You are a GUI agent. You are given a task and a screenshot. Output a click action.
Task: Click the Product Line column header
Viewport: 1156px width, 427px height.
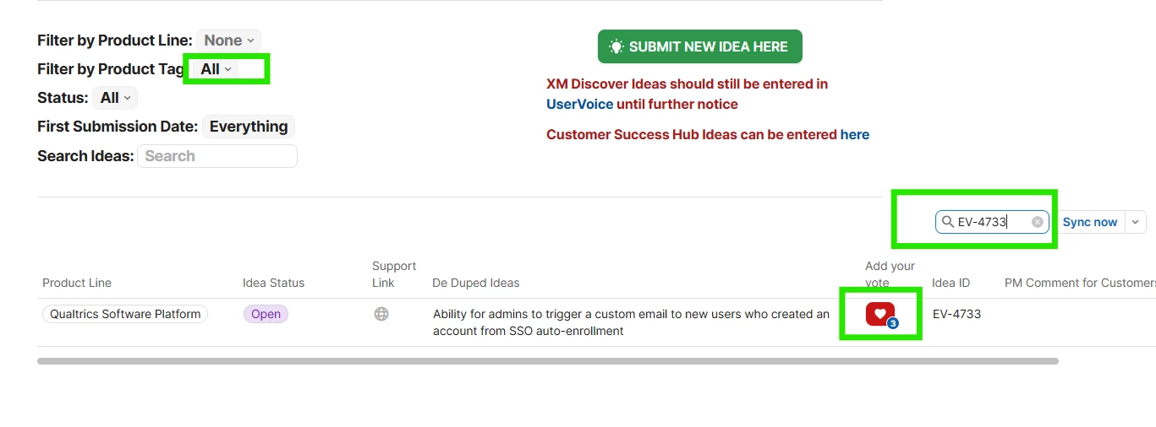[x=77, y=283]
